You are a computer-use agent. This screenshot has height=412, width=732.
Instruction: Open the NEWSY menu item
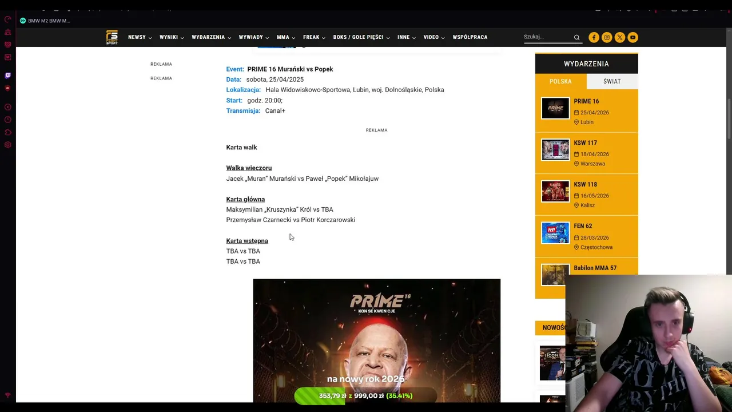pyautogui.click(x=137, y=37)
